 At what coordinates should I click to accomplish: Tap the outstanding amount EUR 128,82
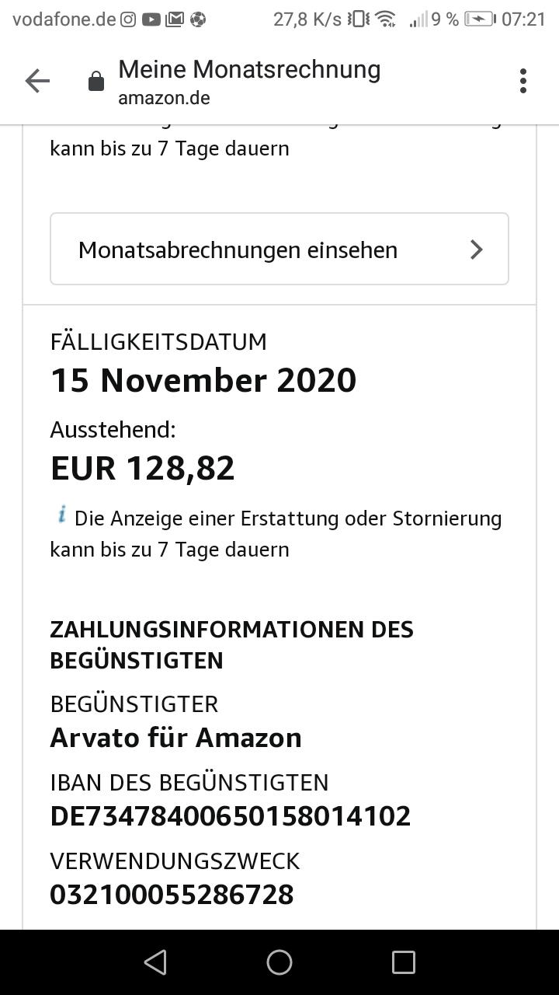(142, 468)
